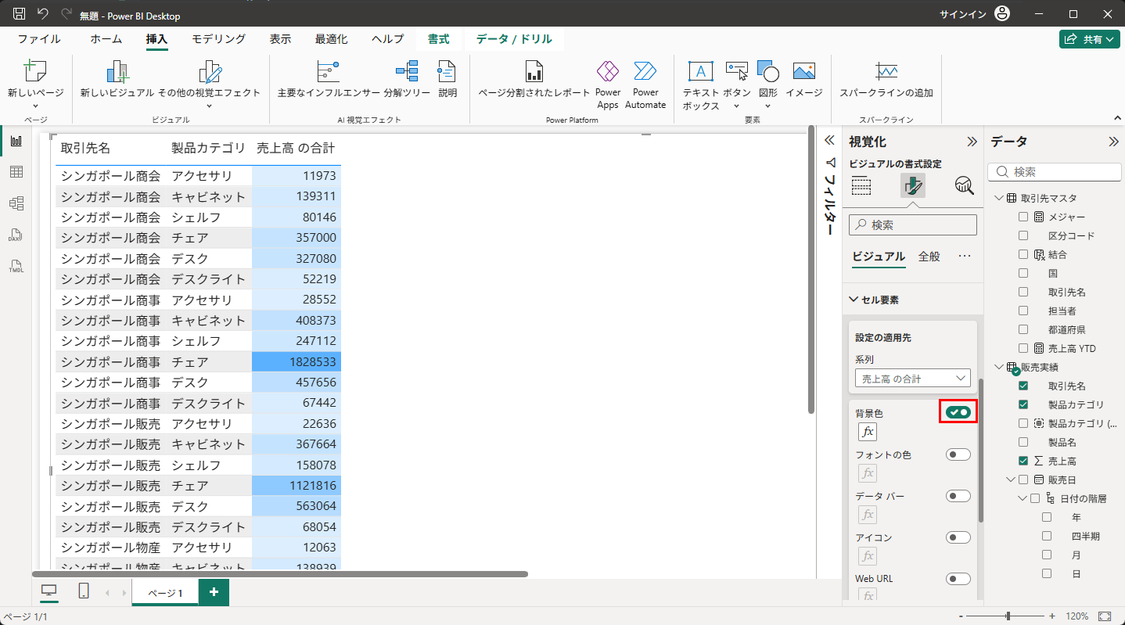Screen dimensions: 1125x625
Task: Enable the フォントの色 toggle
Action: pyautogui.click(x=958, y=454)
